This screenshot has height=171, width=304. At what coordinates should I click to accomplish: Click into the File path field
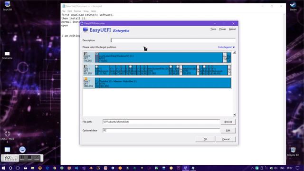161,122
